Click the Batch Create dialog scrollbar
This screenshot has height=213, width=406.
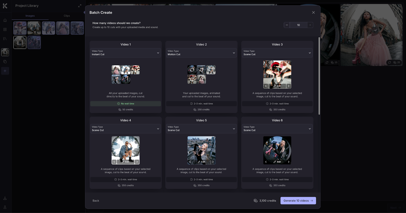[319, 76]
